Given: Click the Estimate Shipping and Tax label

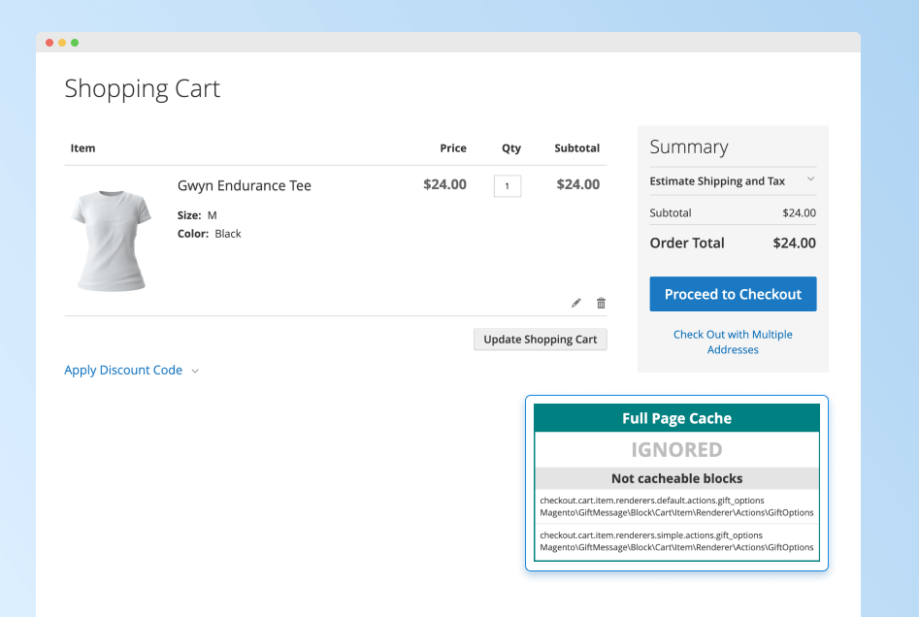Looking at the screenshot, I should (717, 181).
